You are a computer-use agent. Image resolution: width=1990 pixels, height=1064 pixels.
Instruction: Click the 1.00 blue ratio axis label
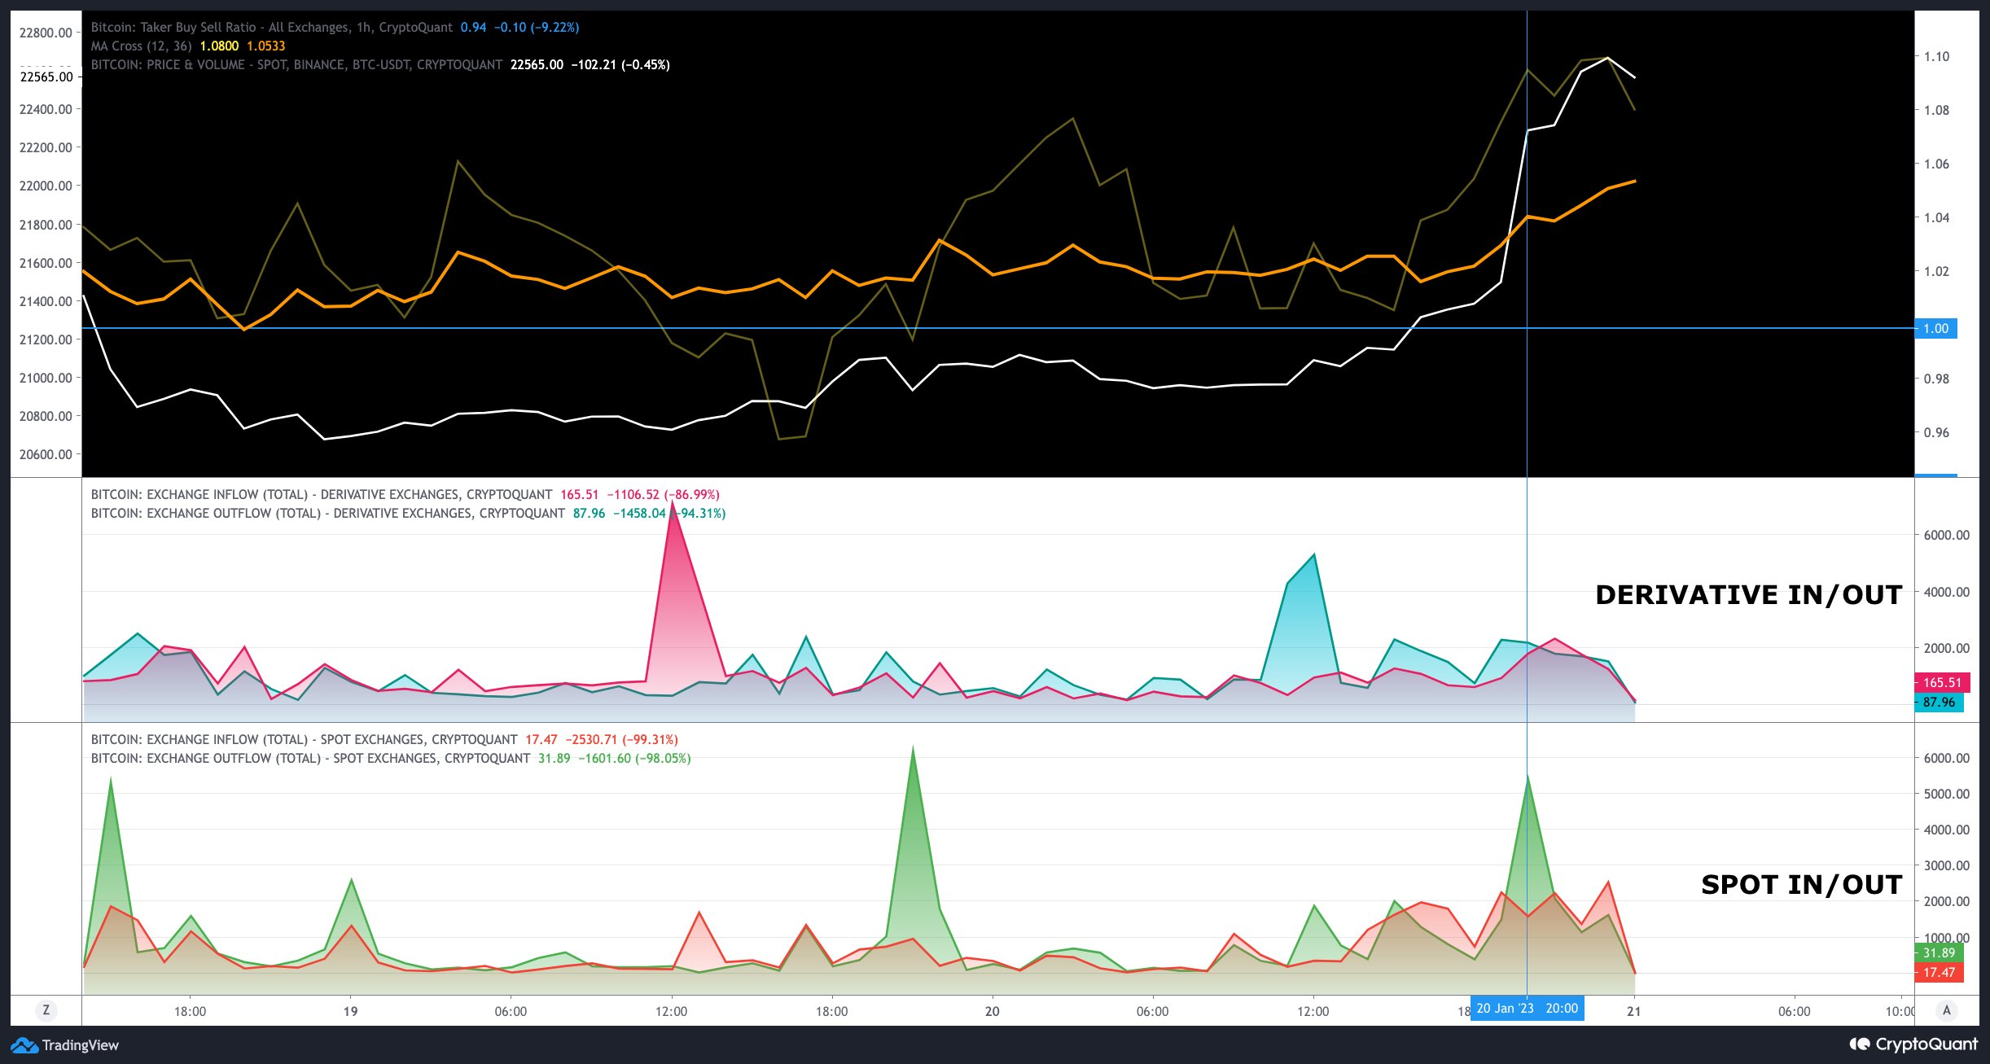coord(1935,329)
